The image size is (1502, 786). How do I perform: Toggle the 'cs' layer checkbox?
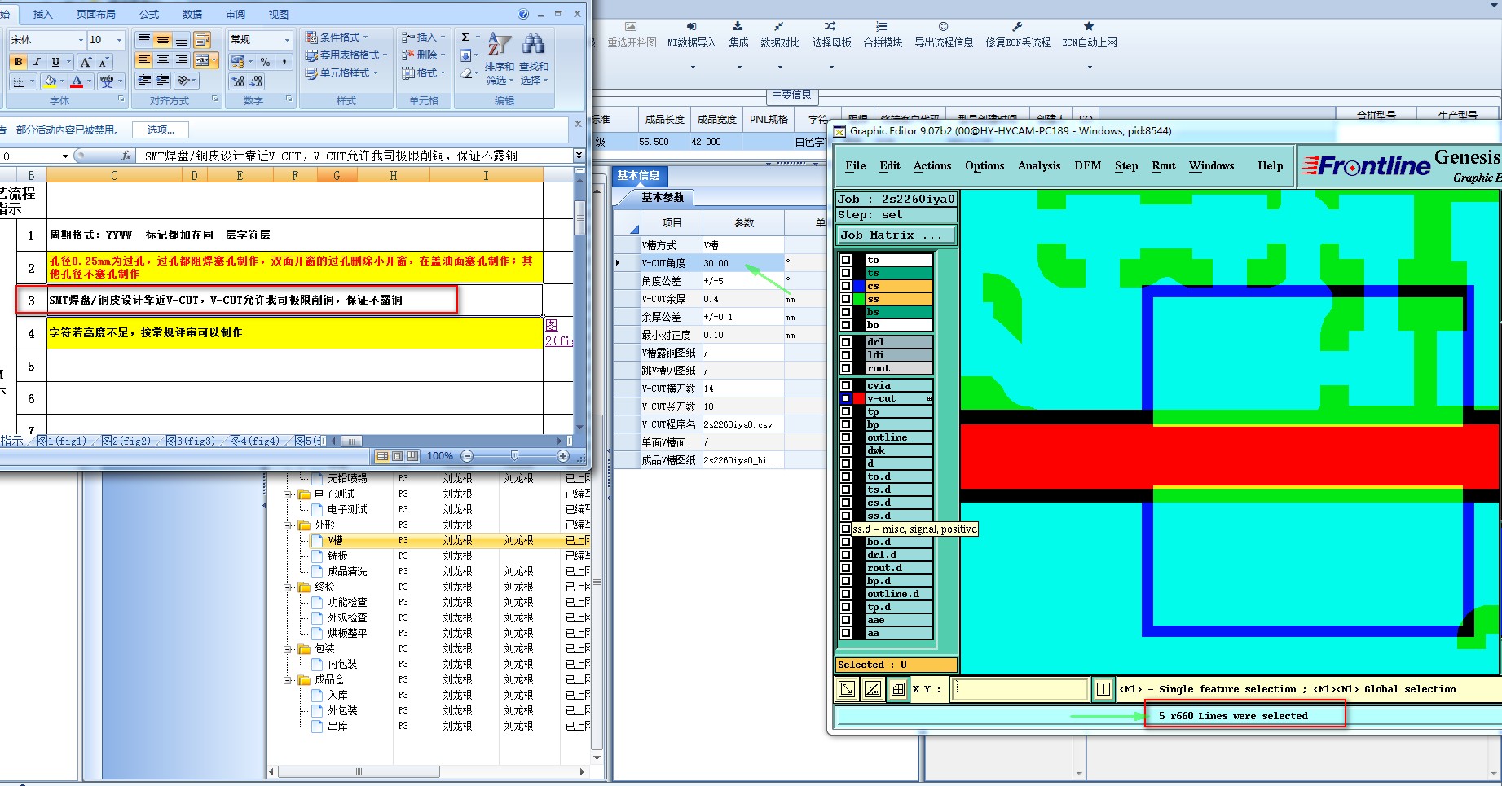point(846,286)
